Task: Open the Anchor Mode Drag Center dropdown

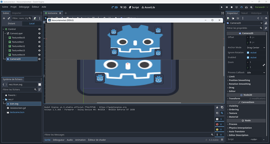Action: 256,47
